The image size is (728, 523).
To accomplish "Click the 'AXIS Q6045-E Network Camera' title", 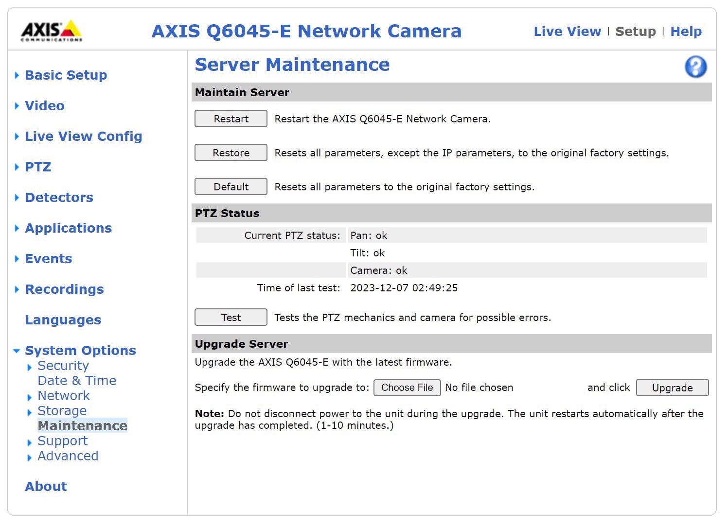I will [x=307, y=31].
